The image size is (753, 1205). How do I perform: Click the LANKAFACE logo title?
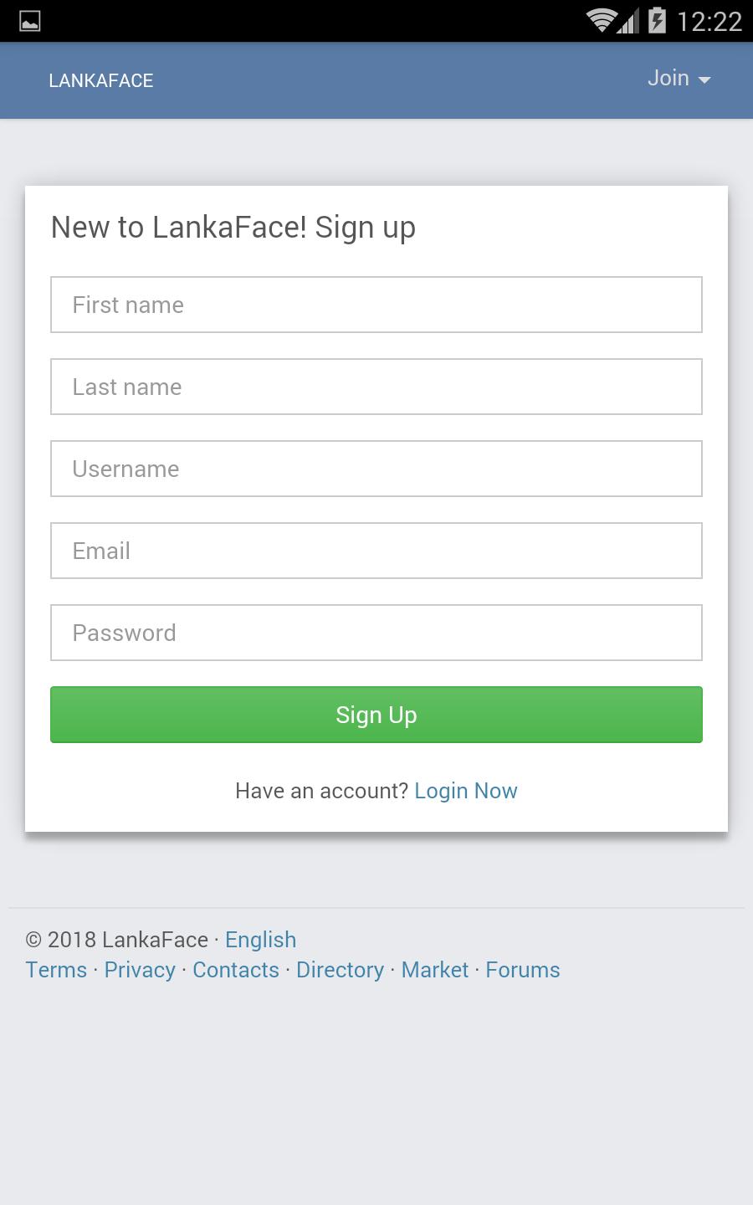point(101,81)
